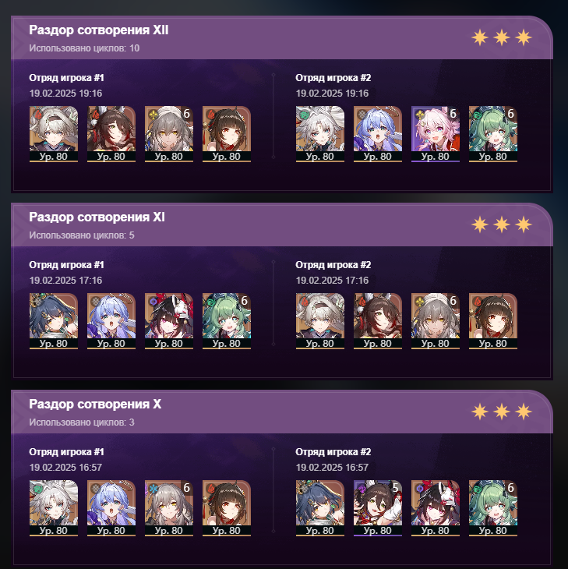Select blue-haired singer portrait in stage XI squad #1
Viewport: 568px width, 569px height.
(111, 321)
